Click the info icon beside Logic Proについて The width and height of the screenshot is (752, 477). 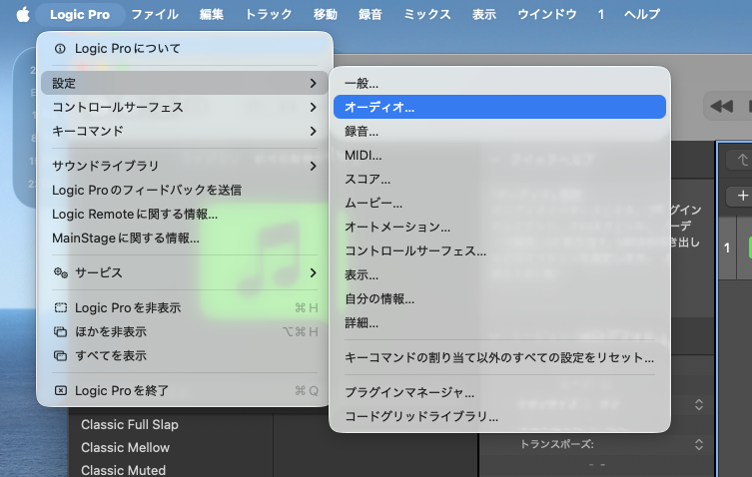pos(60,48)
